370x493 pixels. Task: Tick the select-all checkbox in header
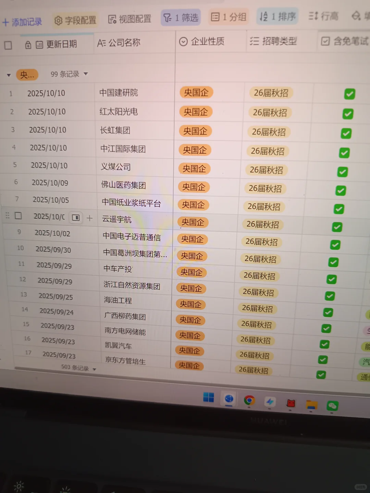click(8, 45)
